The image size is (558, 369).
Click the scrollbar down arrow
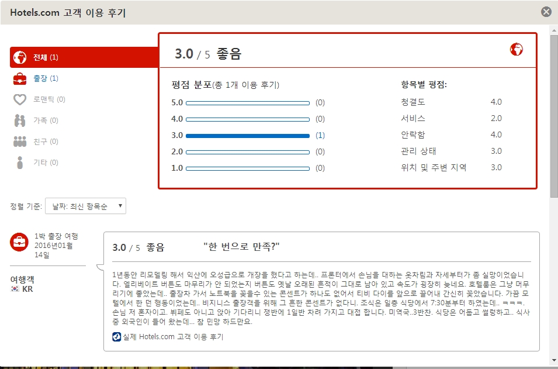click(x=554, y=360)
